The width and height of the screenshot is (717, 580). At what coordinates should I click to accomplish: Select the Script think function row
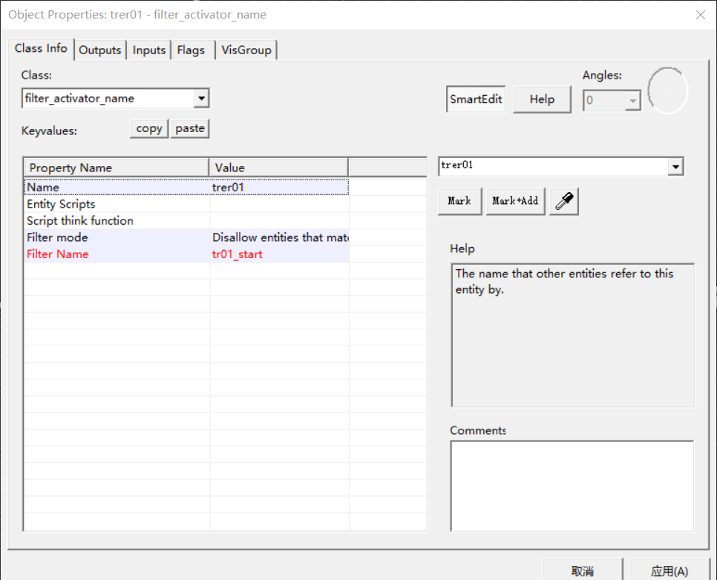coord(186,221)
